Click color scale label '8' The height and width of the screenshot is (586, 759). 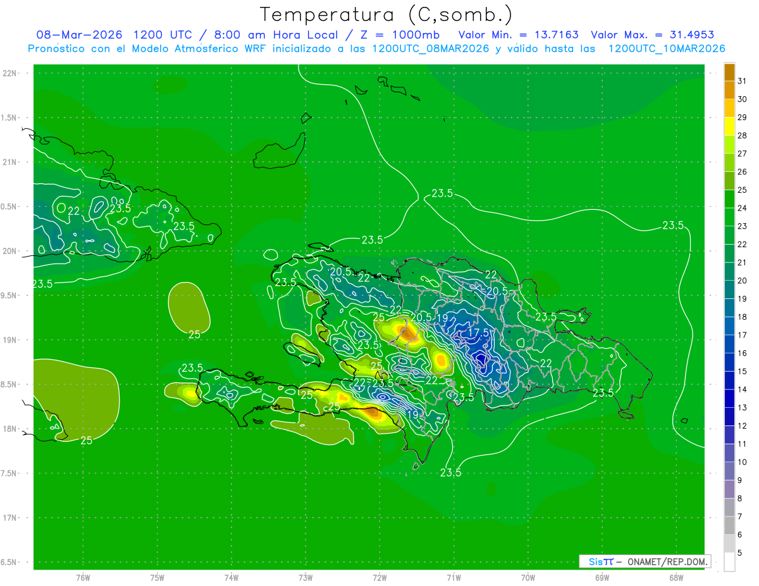pyautogui.click(x=740, y=498)
